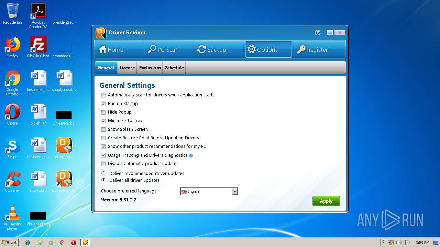Click the Version 5.31.2.2 text

pyautogui.click(x=119, y=200)
